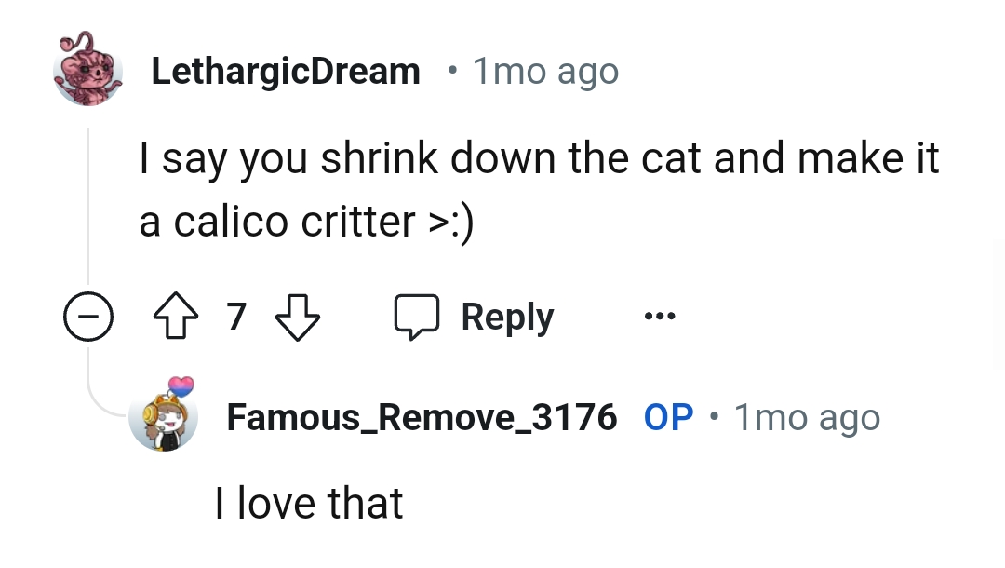Image resolution: width=1005 pixels, height=568 pixels.
Task: Click the OP badge label
Action: point(667,418)
